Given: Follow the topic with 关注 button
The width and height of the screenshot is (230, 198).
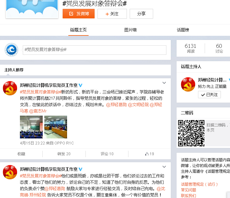Looking at the screenshot, I should click(112, 14).
